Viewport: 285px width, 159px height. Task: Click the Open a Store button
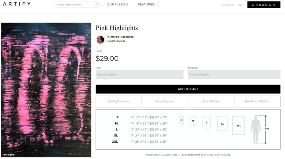[x=264, y=5]
